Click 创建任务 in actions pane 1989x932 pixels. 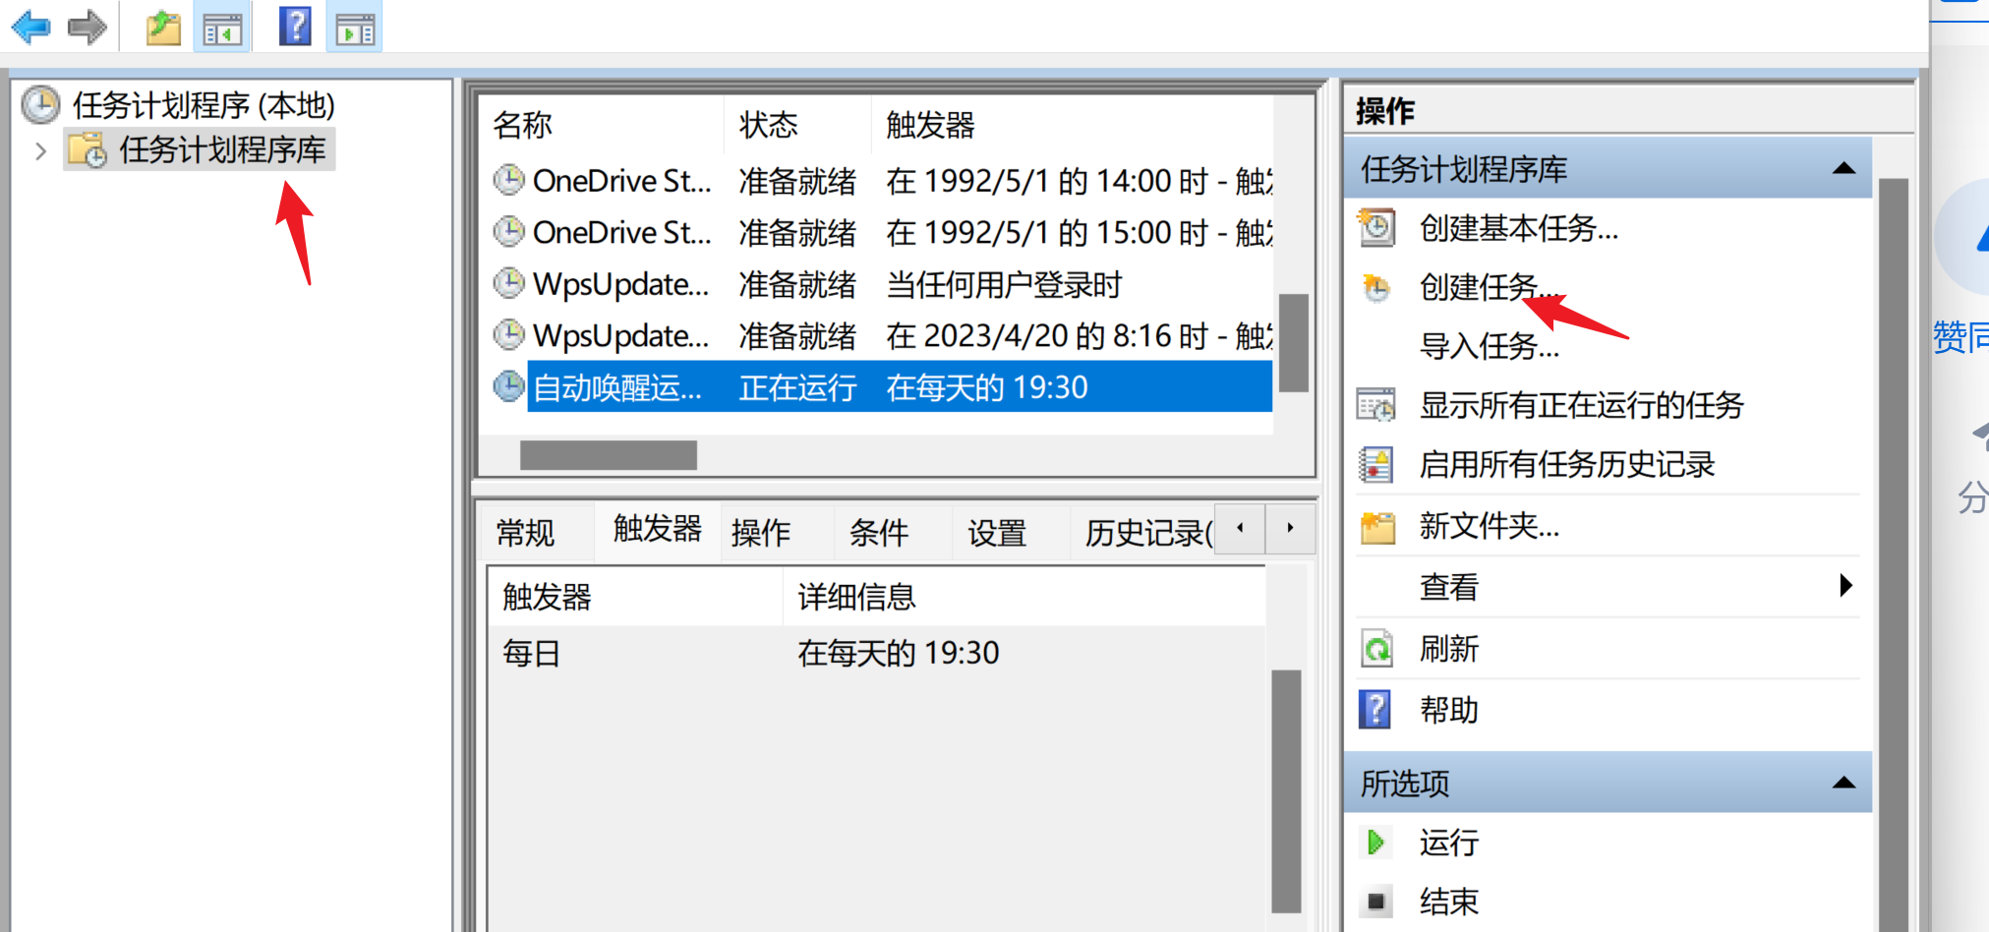coord(1479,287)
